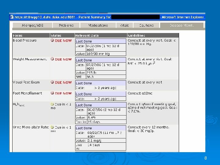Viewport: 220px width, 165px height.
Task: Click the red clock icon for Weight Measurement
Action: click(x=52, y=59)
